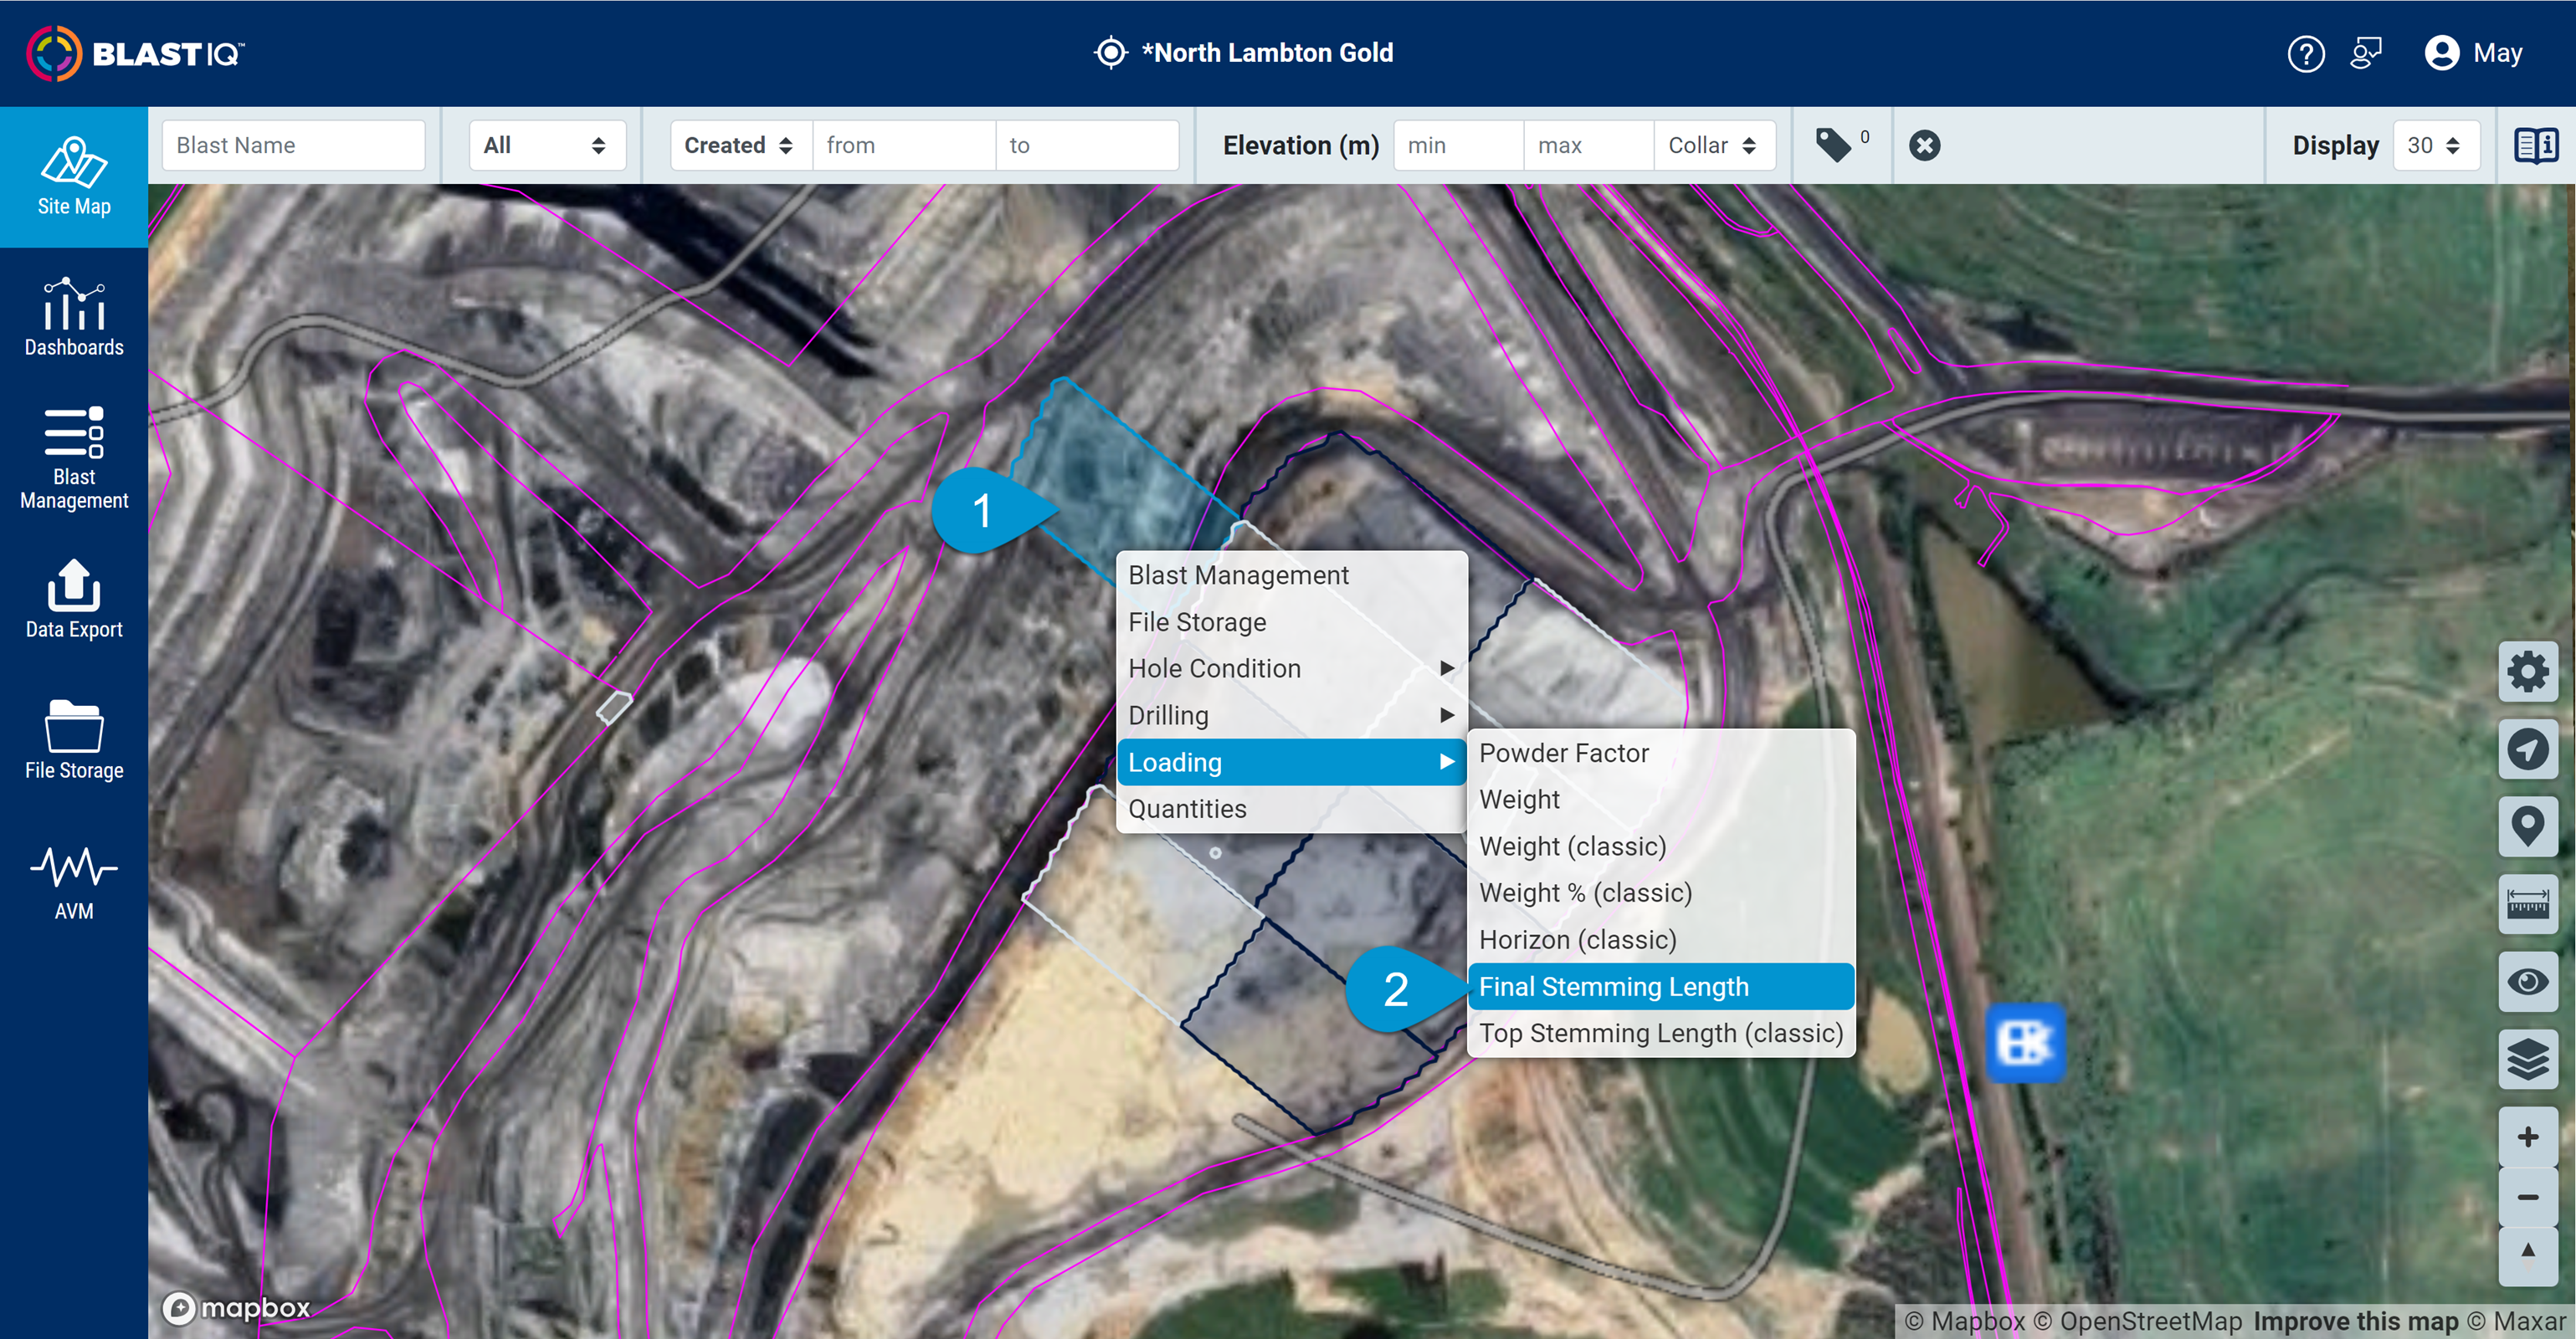The width and height of the screenshot is (2576, 1339).
Task: Select Loading menu entry
Action: pos(1291,761)
